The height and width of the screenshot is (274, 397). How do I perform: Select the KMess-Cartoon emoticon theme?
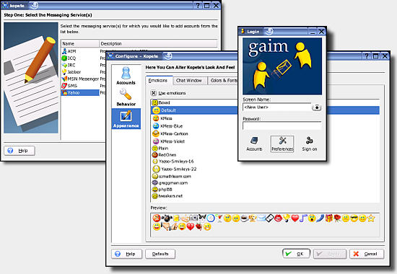pos(170,133)
